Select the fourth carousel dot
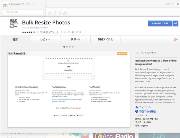Image resolution: width=180 pixels, height=138 pixels. click(73, 47)
